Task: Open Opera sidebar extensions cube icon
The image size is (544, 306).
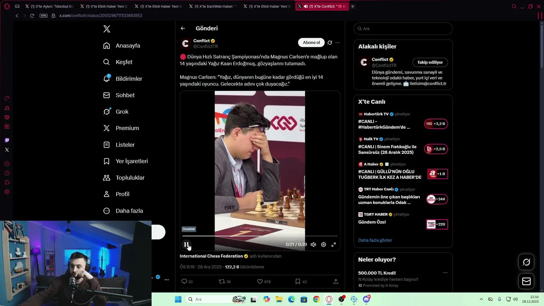Action: 7,182
